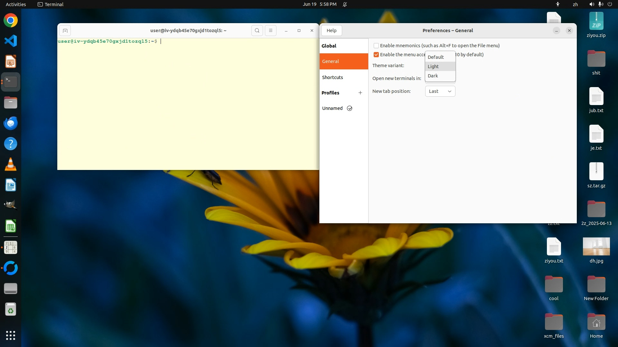The image size is (618, 347).
Task: Click the Help button in Preferences
Action: tap(332, 31)
